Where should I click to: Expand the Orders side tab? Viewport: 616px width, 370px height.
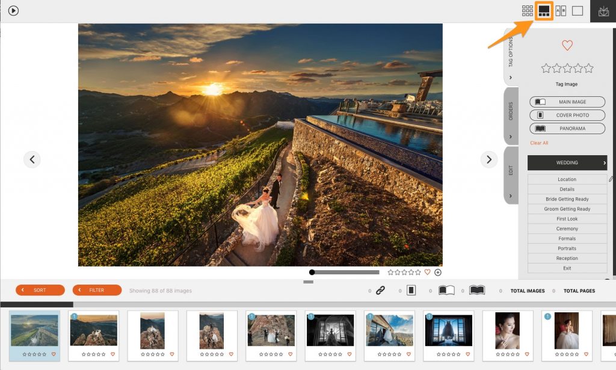[x=511, y=116]
